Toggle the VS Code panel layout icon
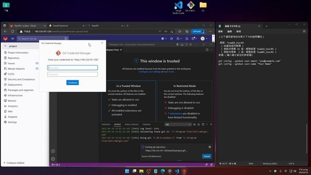Image resolution: width=311 pixels, height=175 pixels. [182, 44]
